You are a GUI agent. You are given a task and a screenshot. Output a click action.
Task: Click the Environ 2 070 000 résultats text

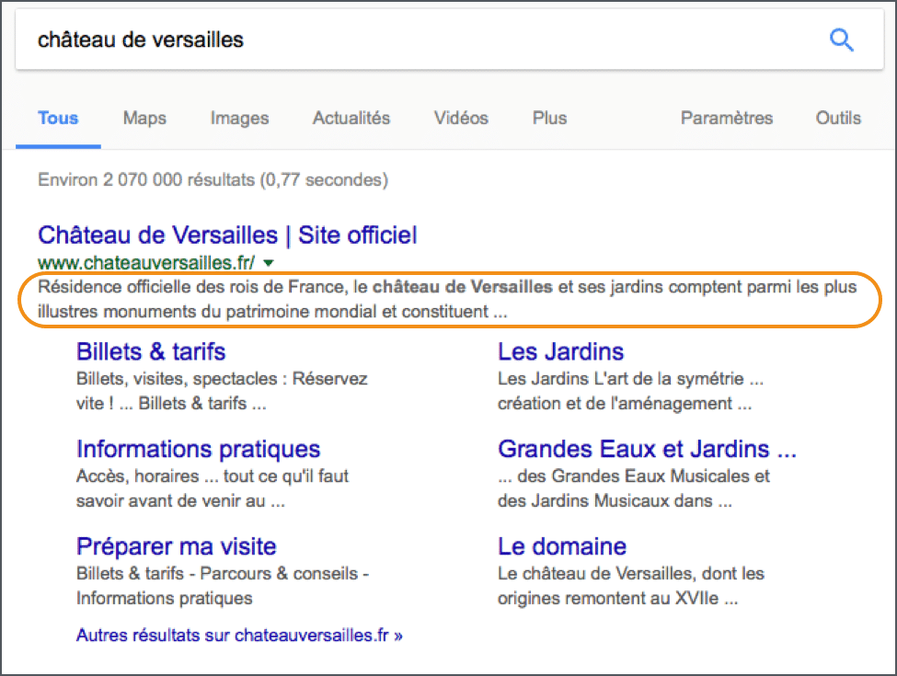pyautogui.click(x=213, y=179)
